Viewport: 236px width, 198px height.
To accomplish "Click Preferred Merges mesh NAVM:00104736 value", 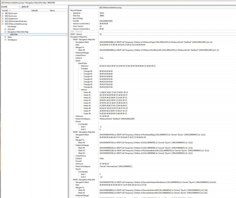I will pyautogui.click(x=146, y=153).
